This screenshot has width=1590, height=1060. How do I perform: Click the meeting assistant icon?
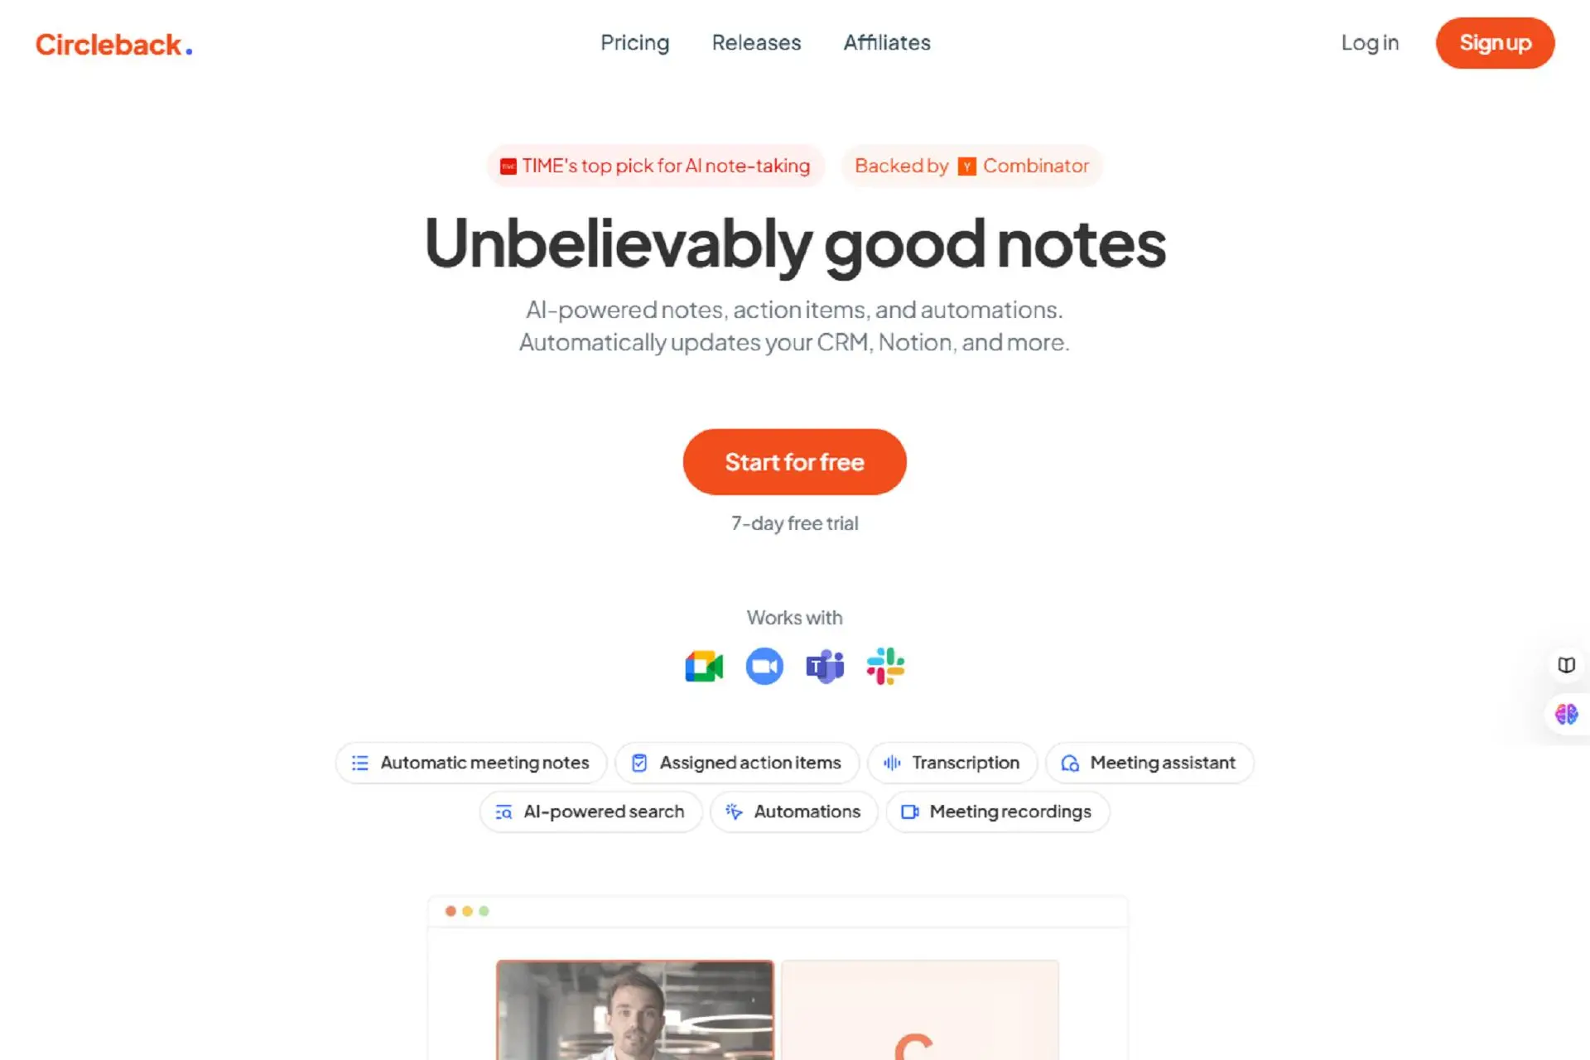[1069, 762]
